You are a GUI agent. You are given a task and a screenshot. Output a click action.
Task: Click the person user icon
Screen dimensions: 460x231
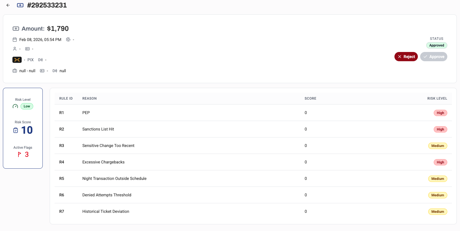(x=15, y=49)
